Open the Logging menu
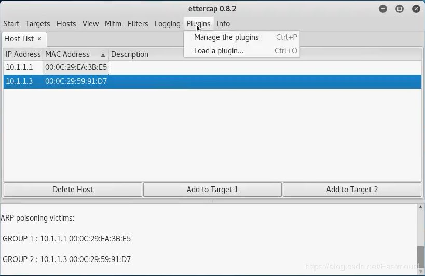This screenshot has width=425, height=276. [x=168, y=24]
